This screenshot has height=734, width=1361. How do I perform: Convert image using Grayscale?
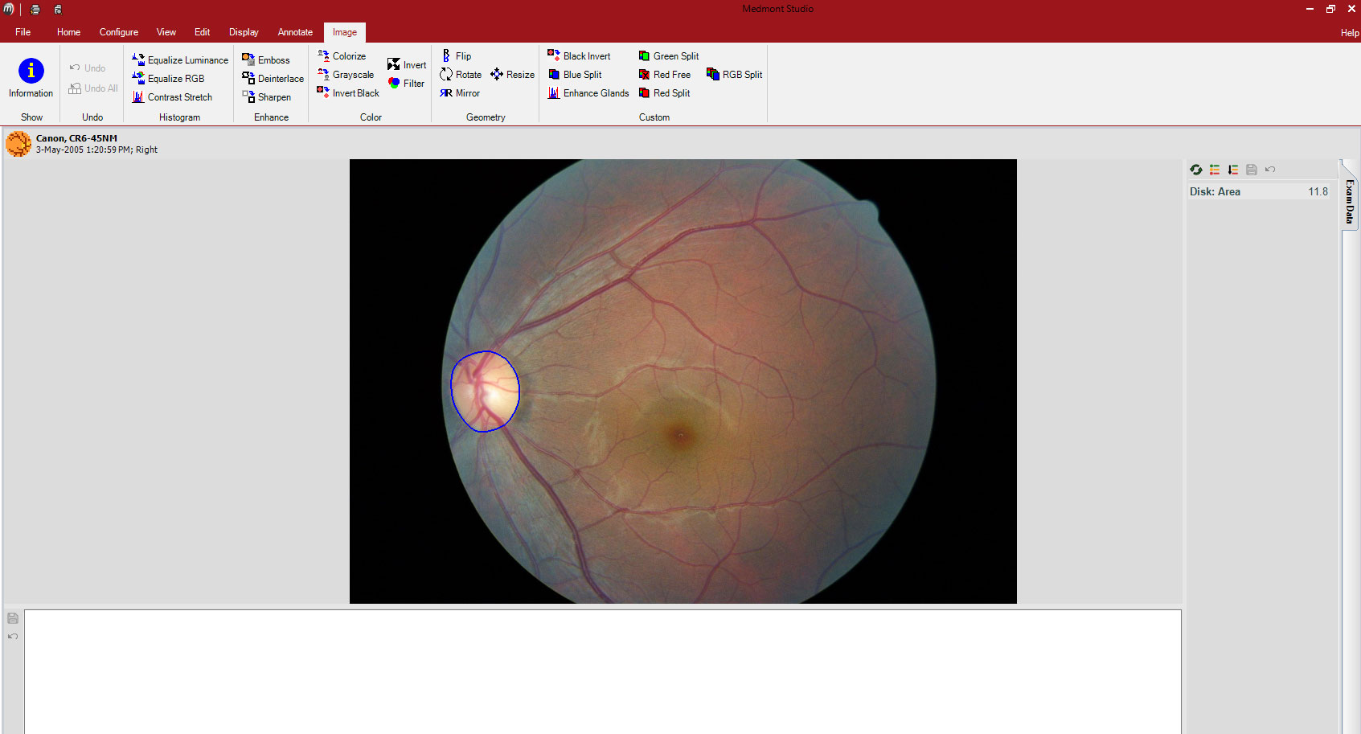[x=346, y=75]
